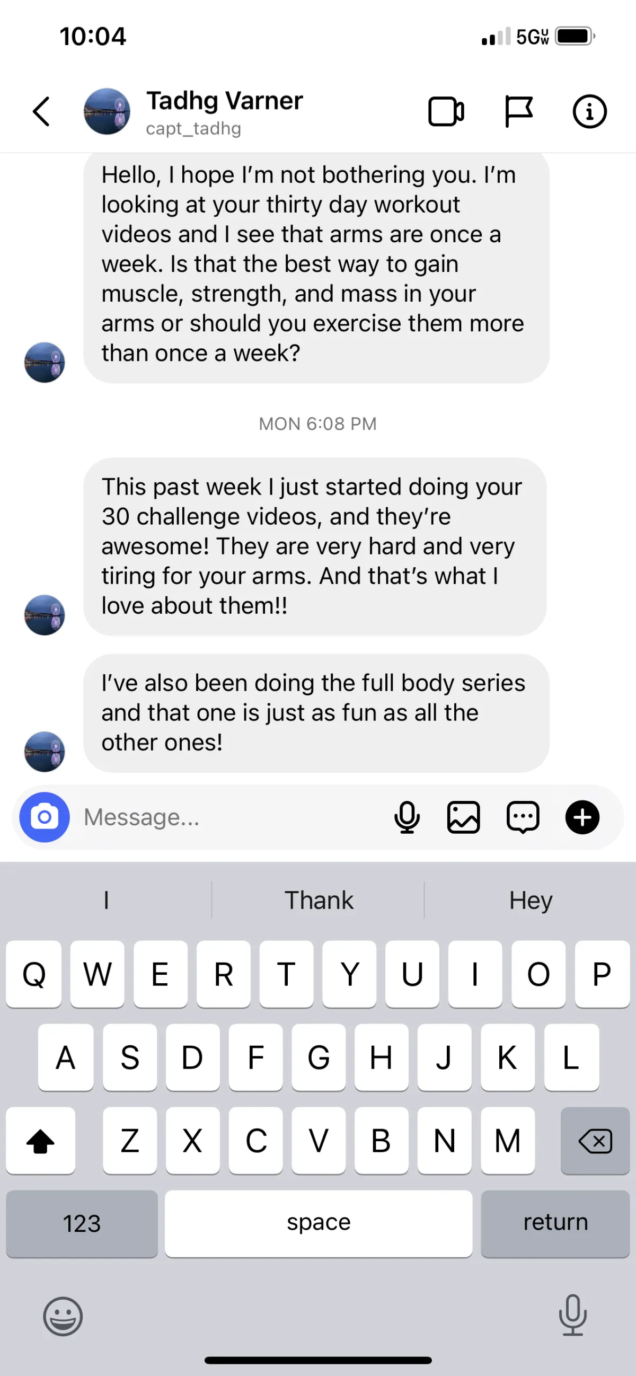Open the emoji keyboard
Viewport: 636px width, 1376px height.
[63, 1317]
